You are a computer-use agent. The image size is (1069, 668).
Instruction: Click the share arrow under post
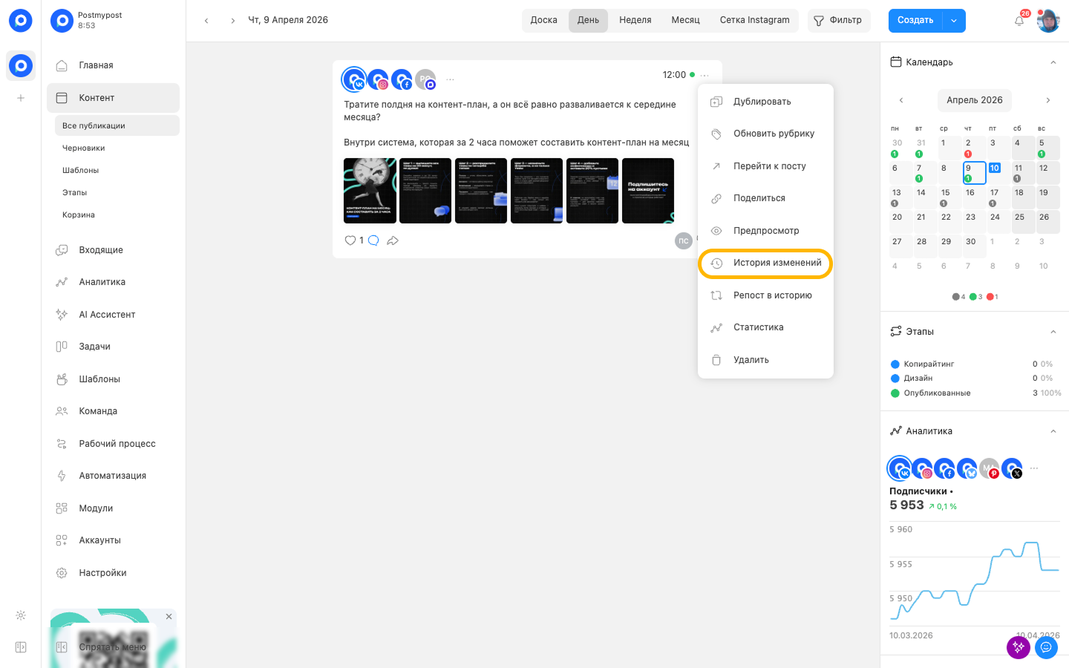(x=393, y=240)
